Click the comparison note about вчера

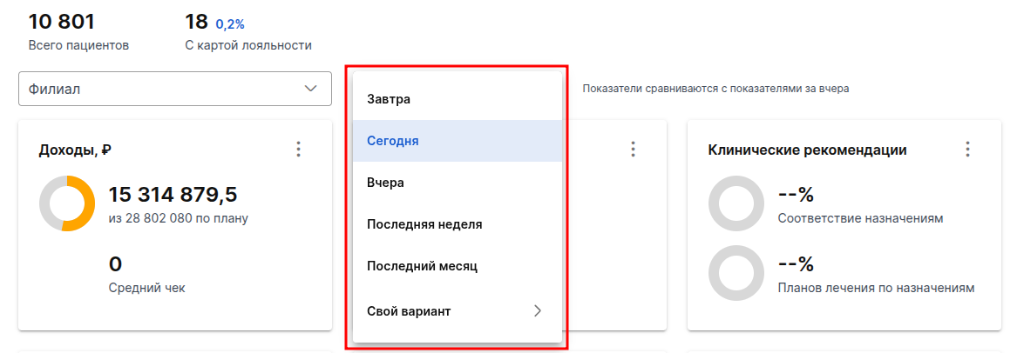(715, 89)
